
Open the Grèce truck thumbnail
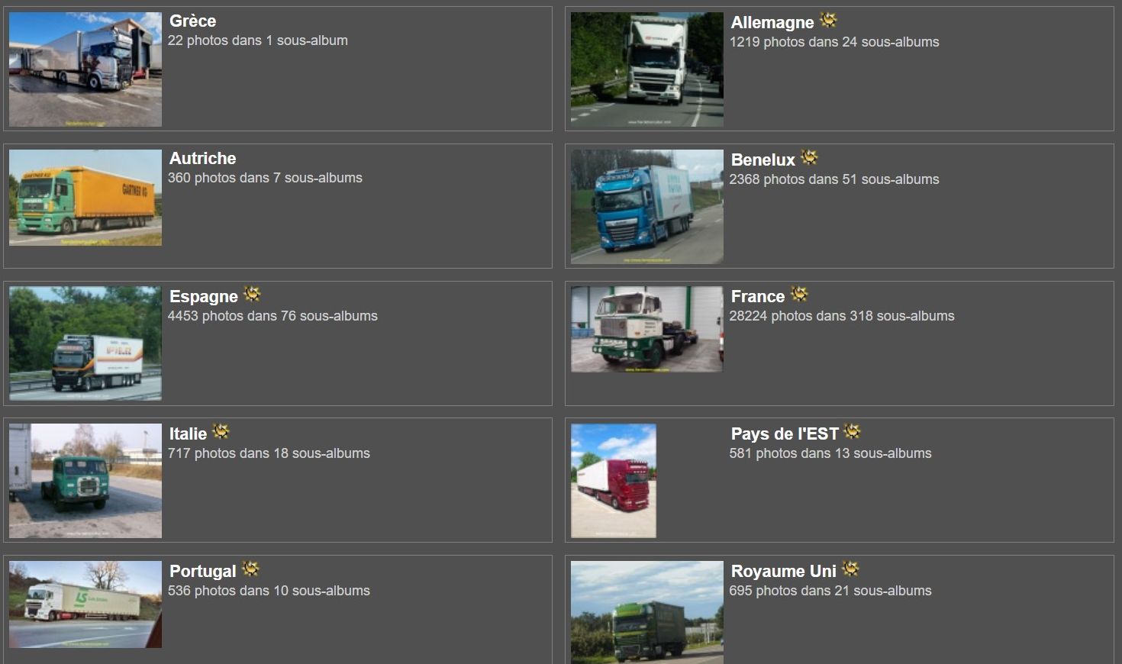[x=85, y=69]
